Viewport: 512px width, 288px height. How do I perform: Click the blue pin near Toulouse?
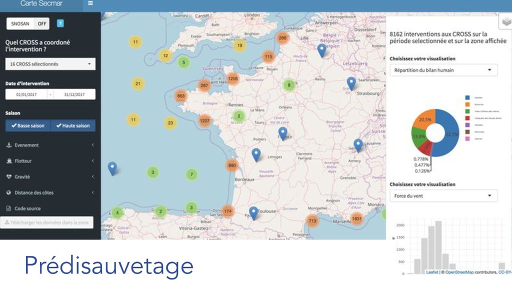tap(253, 212)
